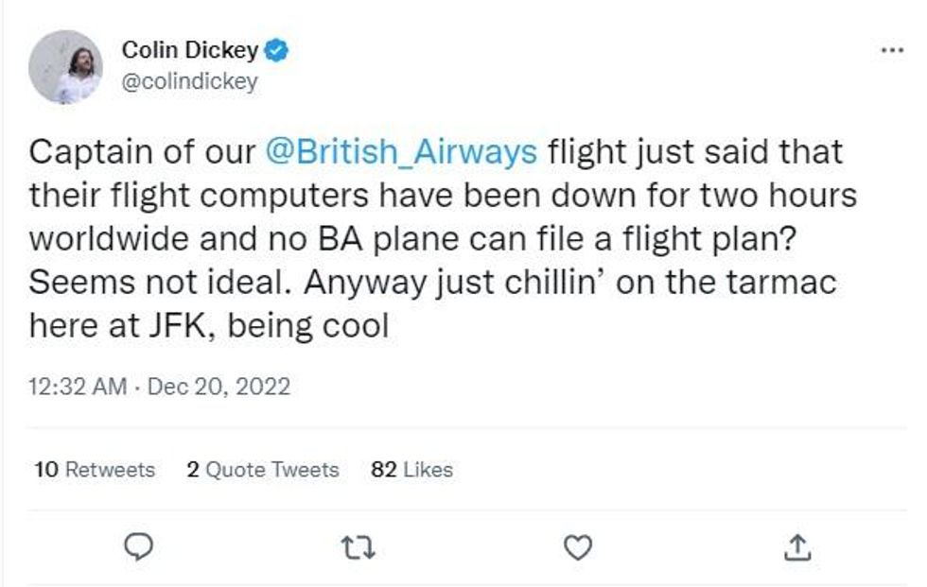
Task: Show the 2 Quote Tweets
Action: (262, 470)
